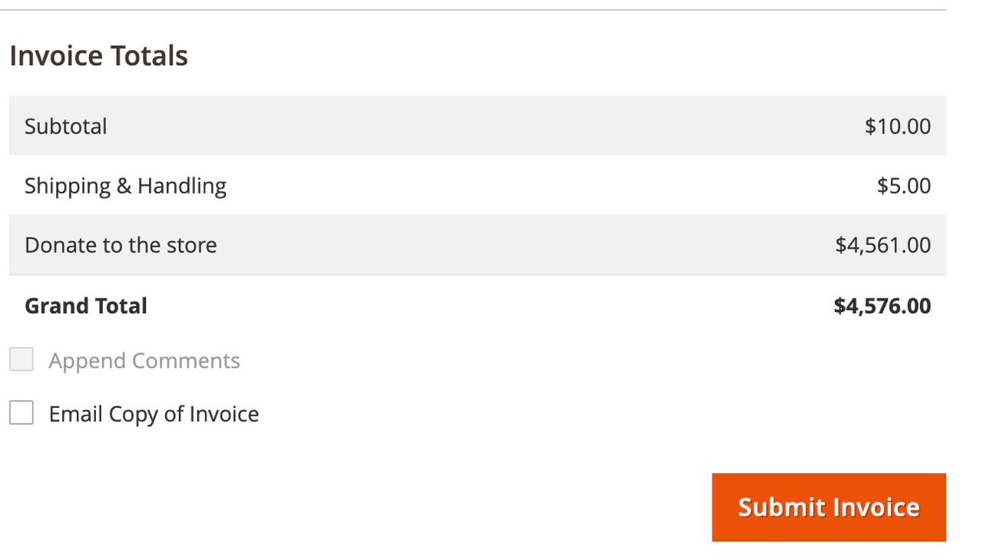This screenshot has width=983, height=560.
Task: Click the $4,576.00 grand total amount
Action: coord(882,306)
